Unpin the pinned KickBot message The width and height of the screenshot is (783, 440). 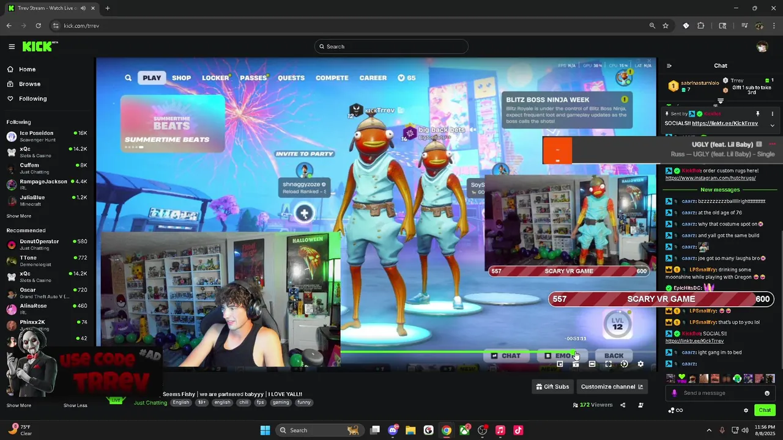click(757, 114)
